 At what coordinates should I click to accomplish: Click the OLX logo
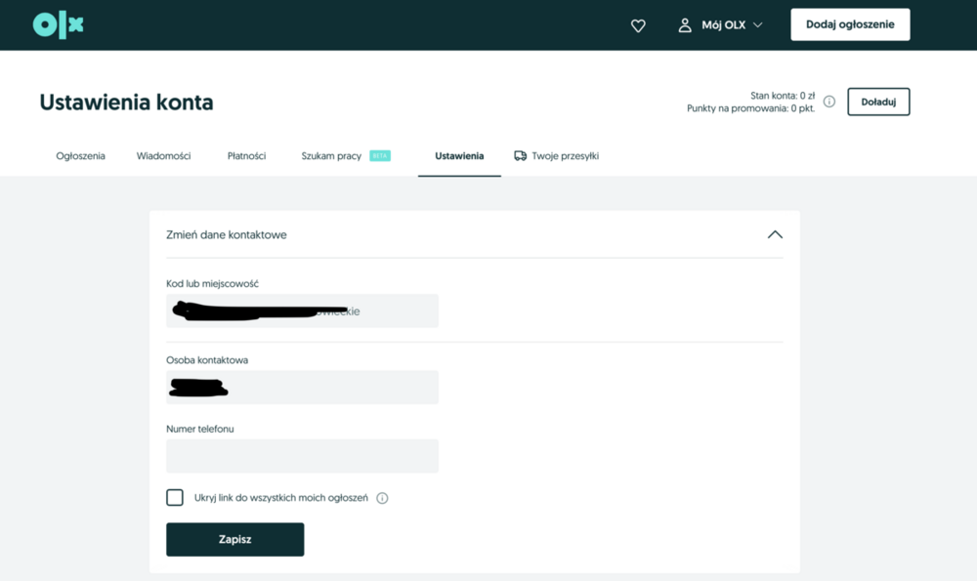point(57,24)
